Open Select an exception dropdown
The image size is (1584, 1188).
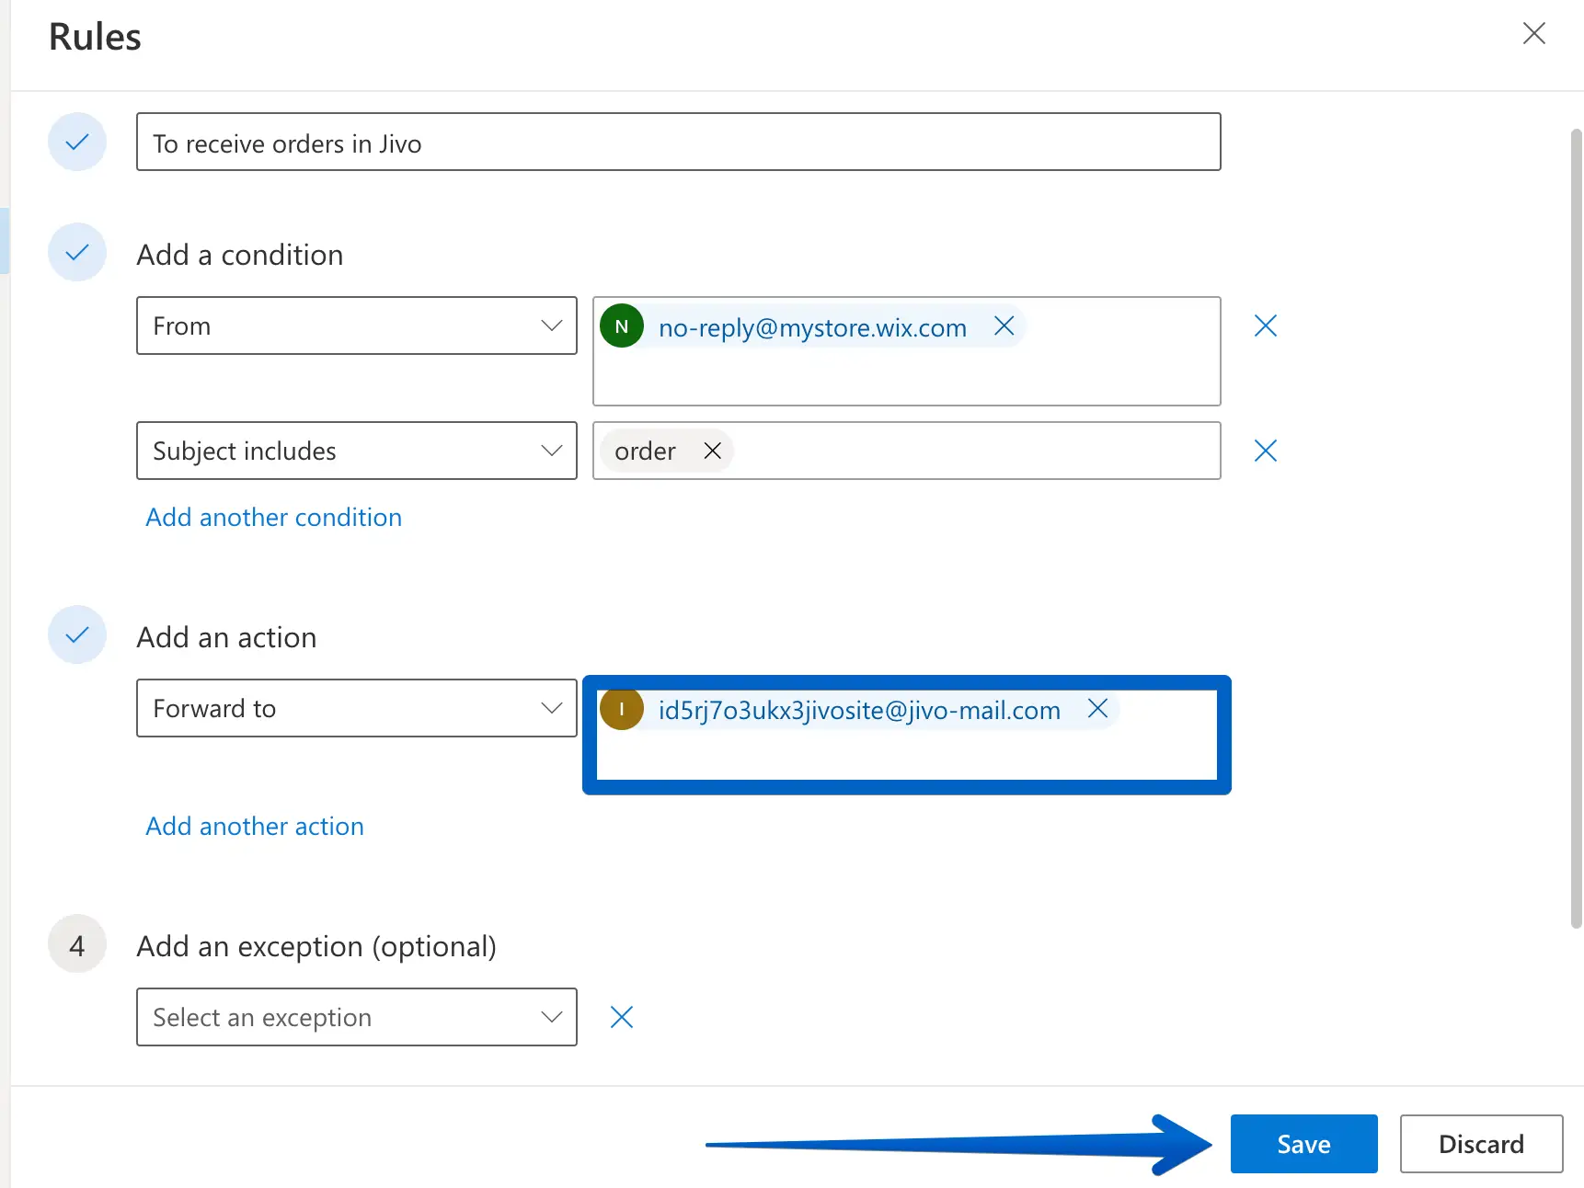356,1017
